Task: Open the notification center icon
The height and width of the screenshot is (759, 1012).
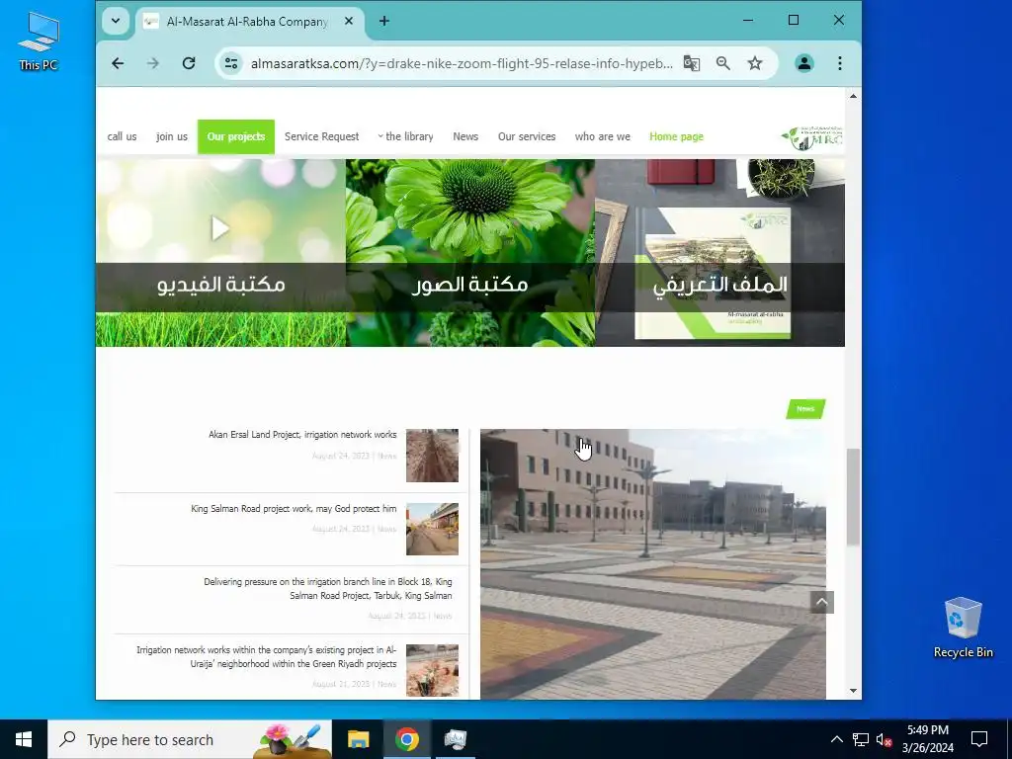Action: (979, 739)
